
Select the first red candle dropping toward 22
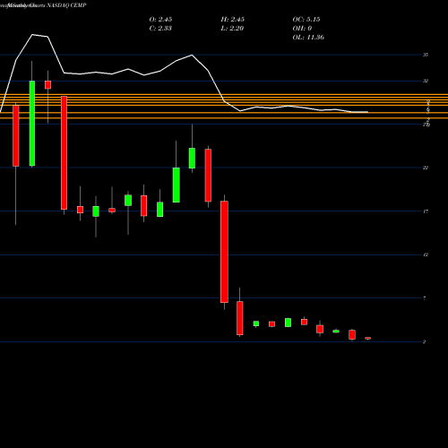[x=16, y=135]
